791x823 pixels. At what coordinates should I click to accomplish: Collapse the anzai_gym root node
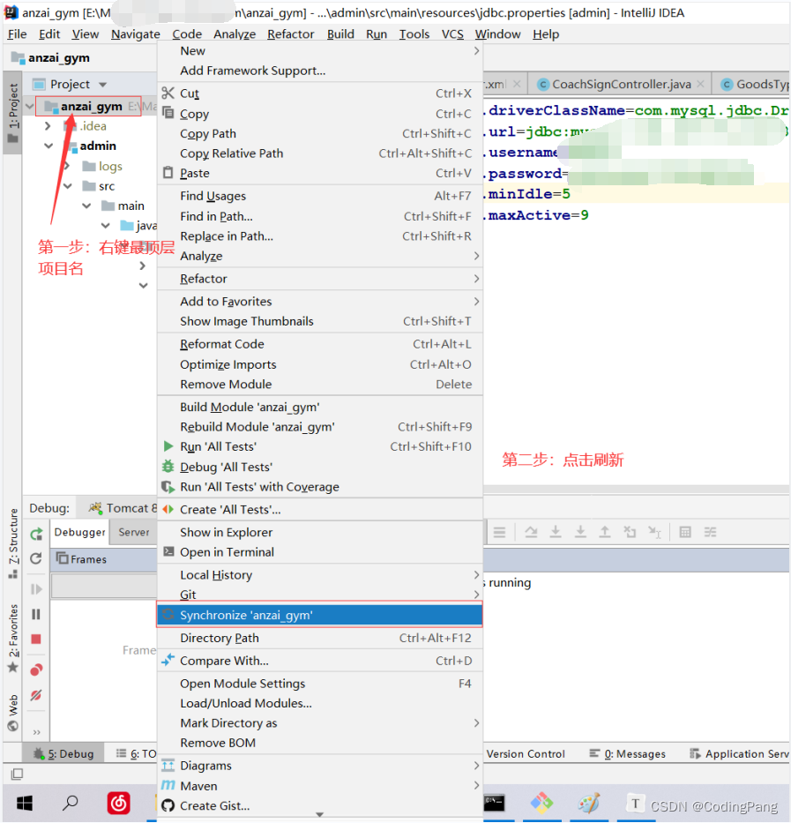30,107
